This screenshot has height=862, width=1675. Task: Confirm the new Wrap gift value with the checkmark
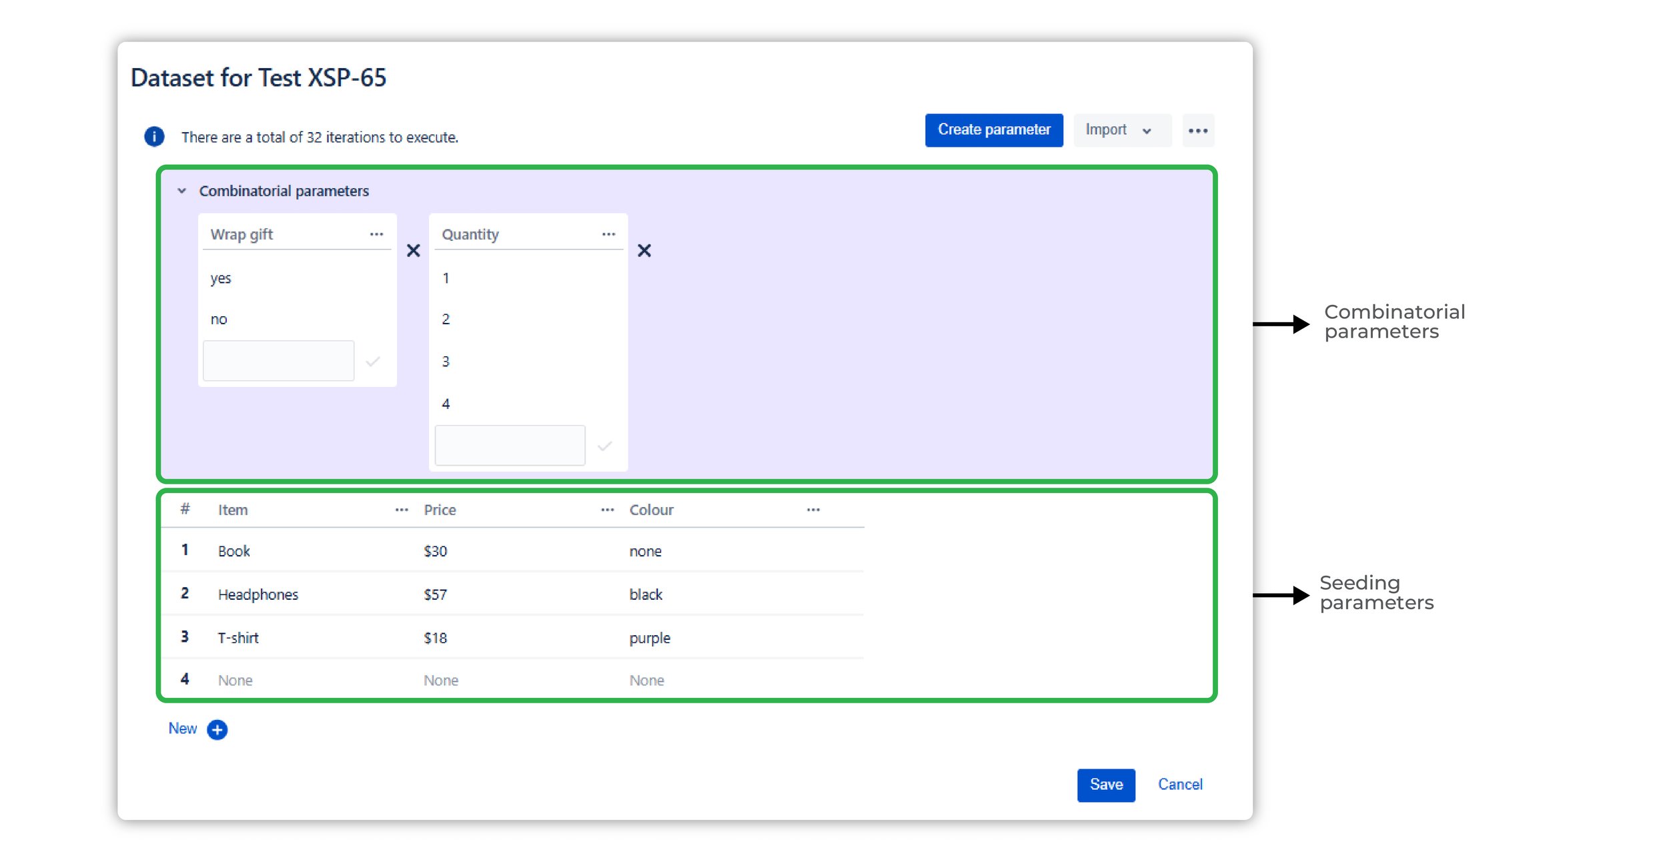pos(373,360)
